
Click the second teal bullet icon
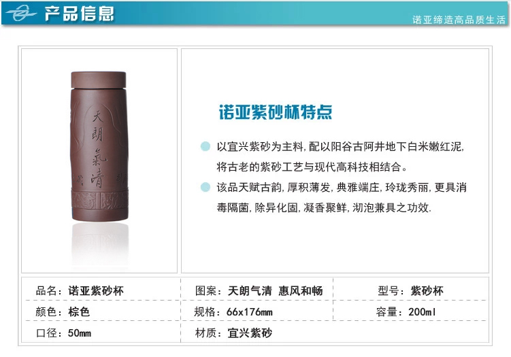pyautogui.click(x=205, y=187)
